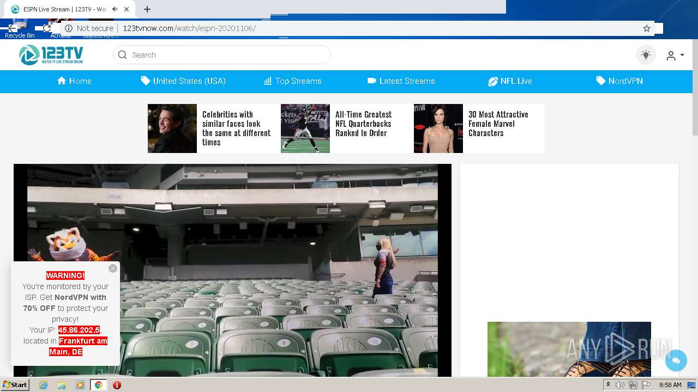The image size is (698, 392).
Task: Go to Home in the navigation bar
Action: 74,81
